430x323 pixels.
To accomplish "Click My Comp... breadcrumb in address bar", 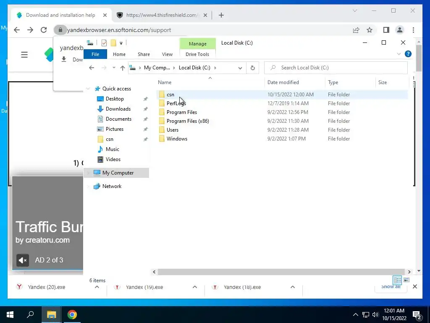I will pos(157,68).
